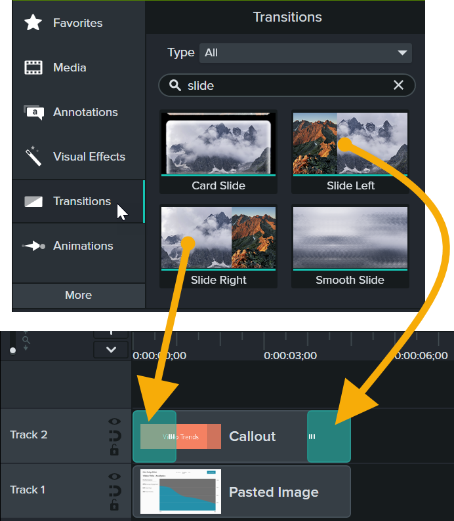Select the Card Slide transition

point(218,151)
